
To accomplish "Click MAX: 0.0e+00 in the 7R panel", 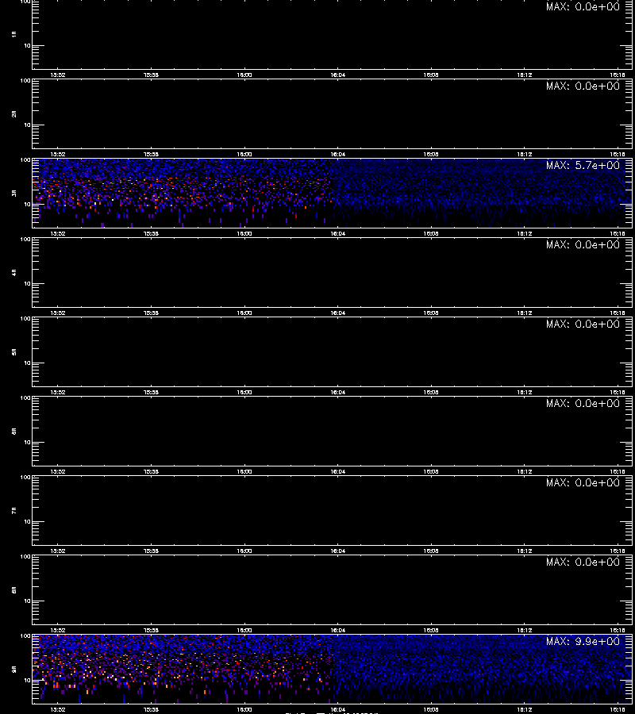I will pyautogui.click(x=583, y=482).
